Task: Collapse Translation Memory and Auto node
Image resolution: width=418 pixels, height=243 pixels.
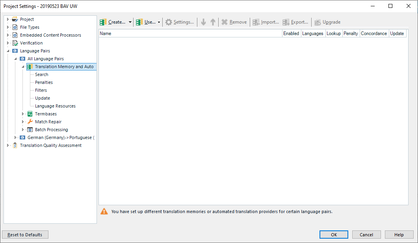Action: (23, 67)
